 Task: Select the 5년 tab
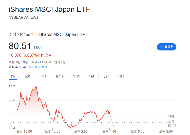(x=106, y=76)
